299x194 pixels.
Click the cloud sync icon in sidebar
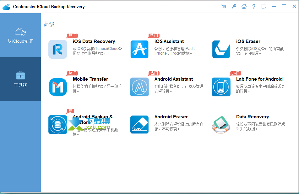tap(20, 32)
